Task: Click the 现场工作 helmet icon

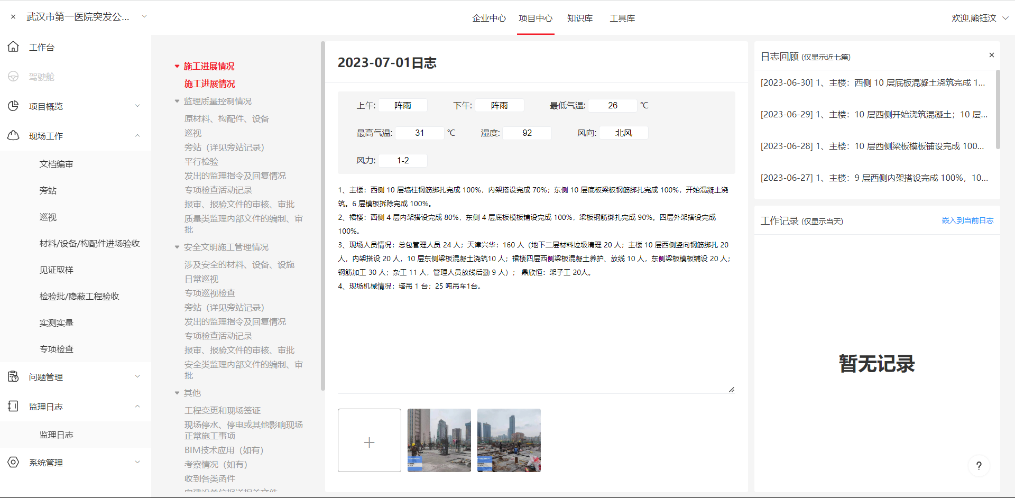Action: [13, 135]
